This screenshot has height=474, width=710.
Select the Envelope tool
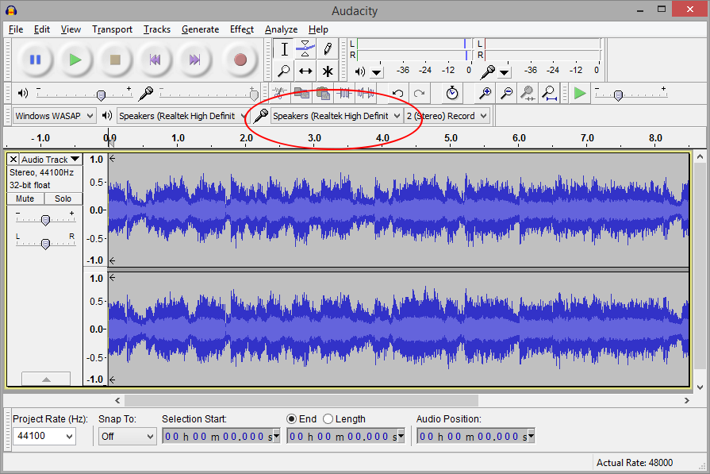click(x=305, y=49)
